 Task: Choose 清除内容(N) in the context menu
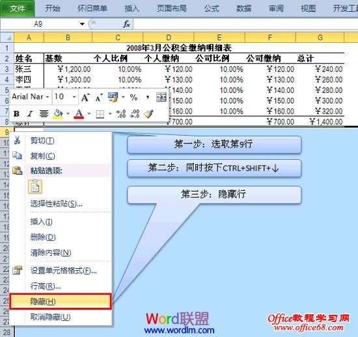point(61,253)
